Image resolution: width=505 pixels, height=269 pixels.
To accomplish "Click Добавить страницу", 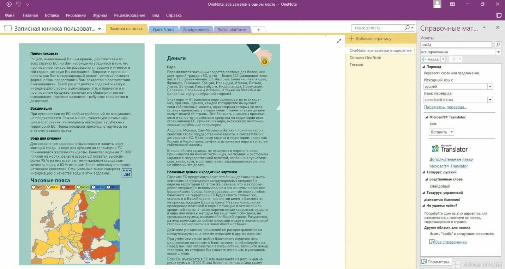I will (373, 39).
